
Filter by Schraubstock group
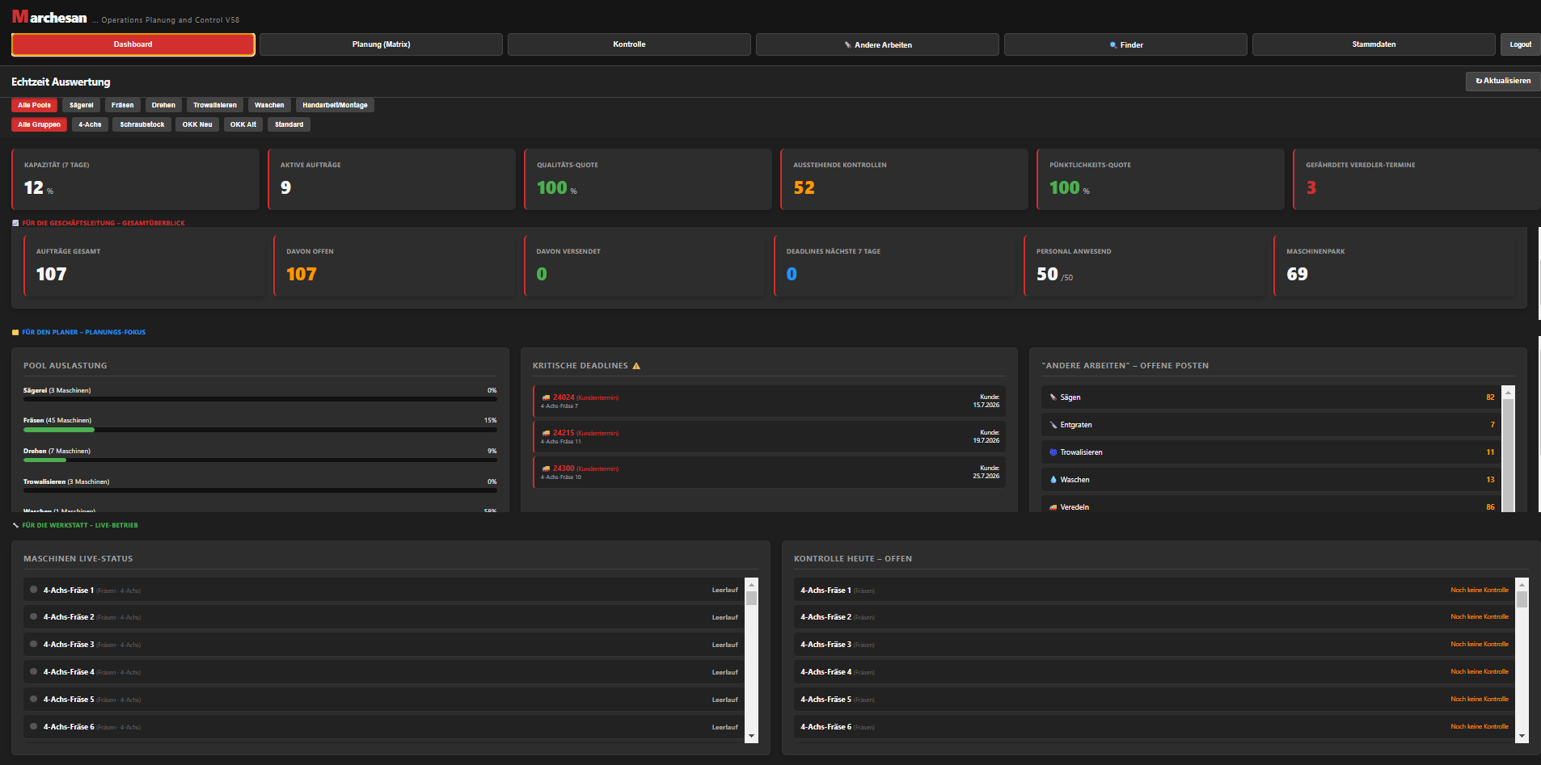coord(142,124)
